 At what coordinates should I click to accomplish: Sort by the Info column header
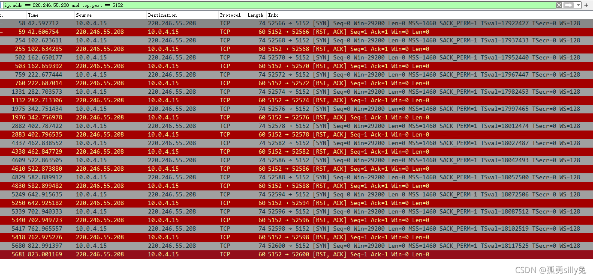point(430,15)
